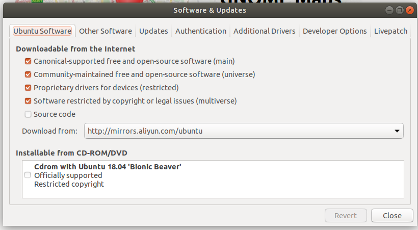Minimize the Software & Updates window
The width and height of the screenshot is (418, 230).
[390, 10]
